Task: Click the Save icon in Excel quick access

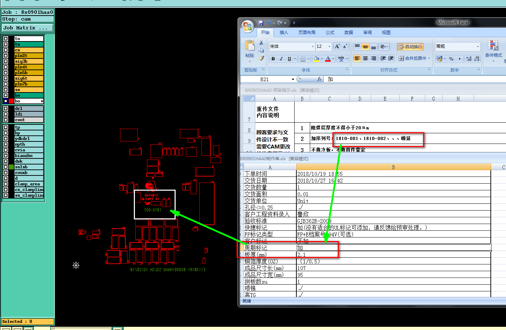Action: pyautogui.click(x=261, y=23)
